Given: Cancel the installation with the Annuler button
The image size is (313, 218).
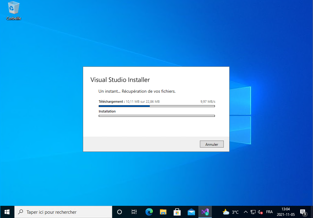Looking at the screenshot, I should click(212, 144).
